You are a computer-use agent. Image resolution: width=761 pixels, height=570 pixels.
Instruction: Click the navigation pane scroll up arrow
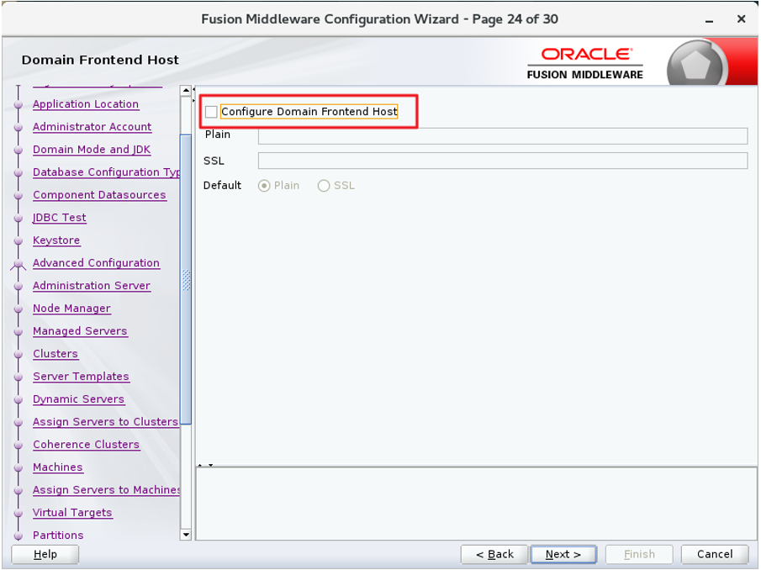(x=185, y=91)
